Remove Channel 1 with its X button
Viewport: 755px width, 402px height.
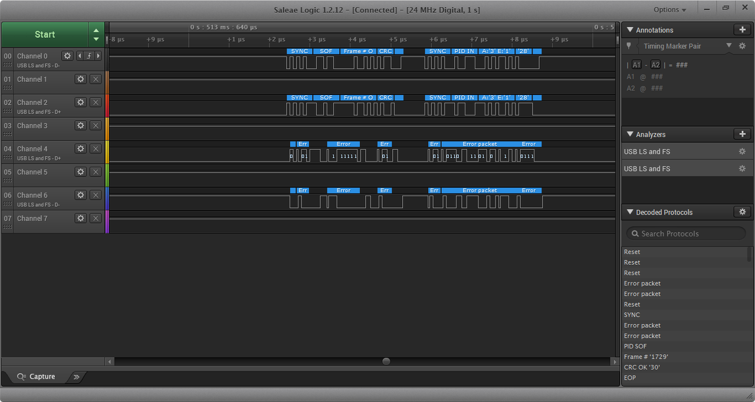[96, 79]
